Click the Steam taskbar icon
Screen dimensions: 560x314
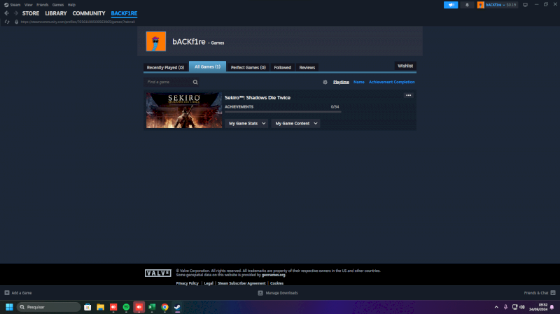point(178,307)
